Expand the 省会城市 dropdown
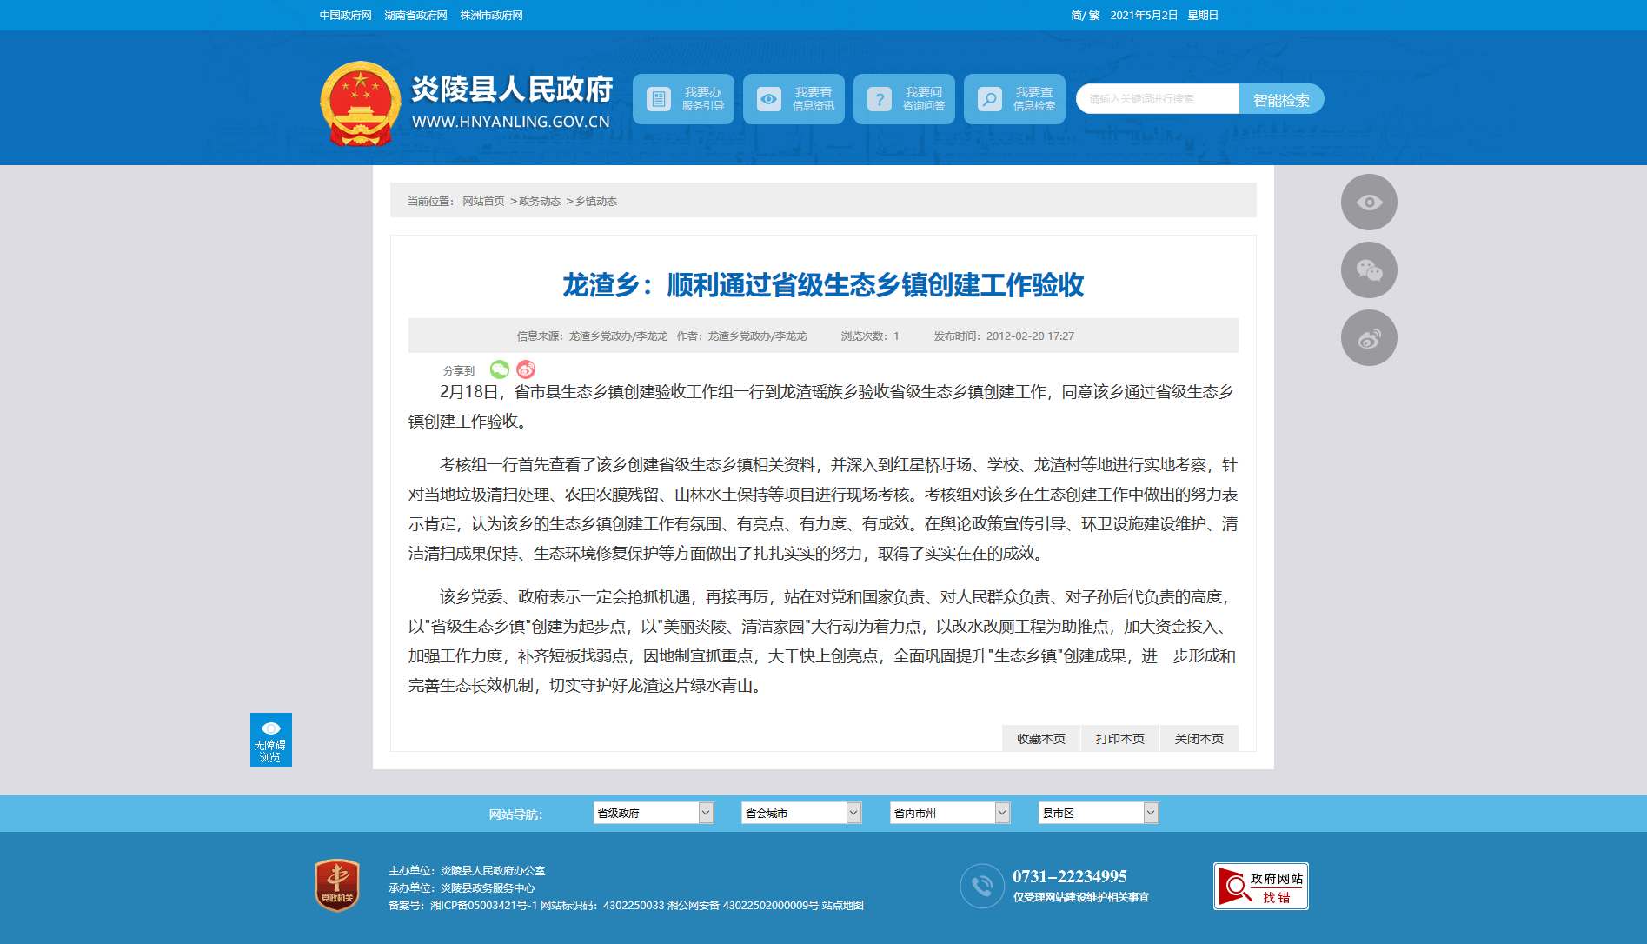 coord(800,813)
